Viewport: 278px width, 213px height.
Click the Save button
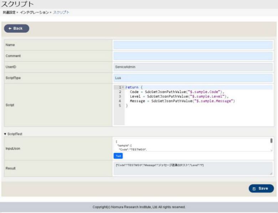click(x=261, y=188)
